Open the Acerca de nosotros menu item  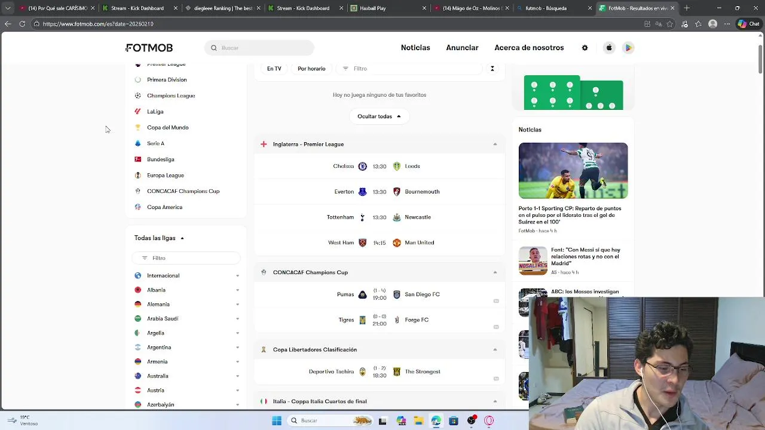click(529, 48)
